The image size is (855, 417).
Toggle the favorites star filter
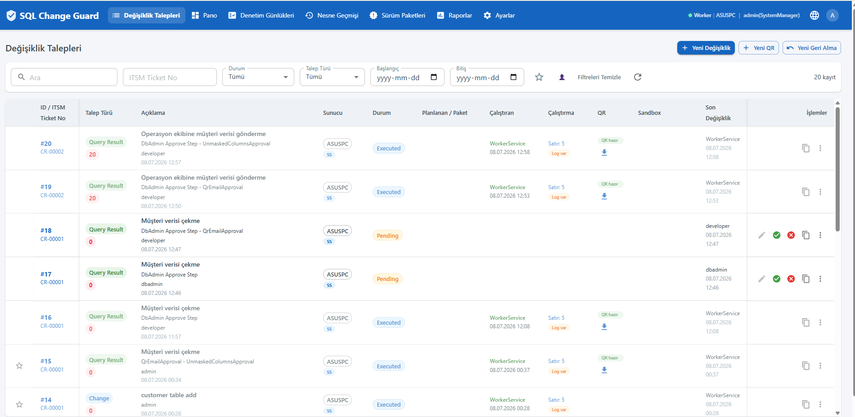coord(539,77)
